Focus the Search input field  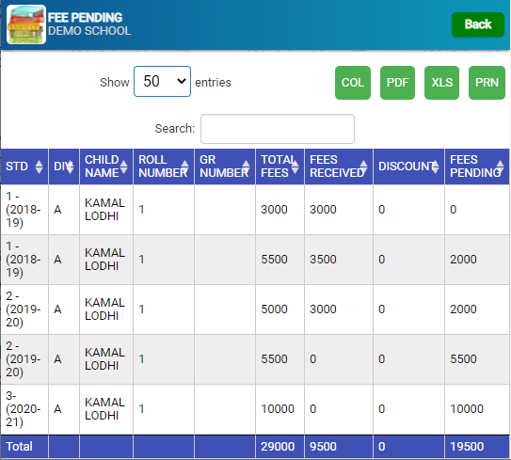pyautogui.click(x=278, y=129)
